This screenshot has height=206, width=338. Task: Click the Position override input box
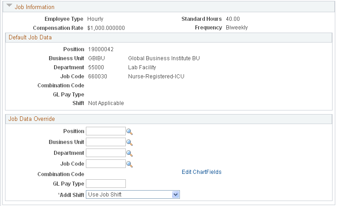[105, 131]
